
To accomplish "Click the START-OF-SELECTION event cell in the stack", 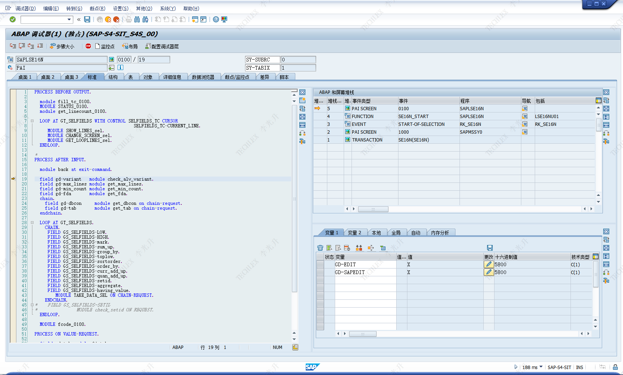I will tap(429, 124).
